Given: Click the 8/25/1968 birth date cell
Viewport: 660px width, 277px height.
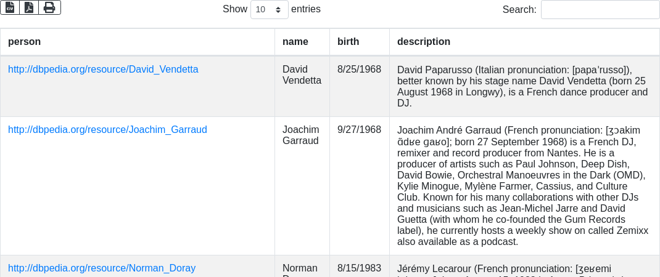Looking at the screenshot, I should point(359,70).
